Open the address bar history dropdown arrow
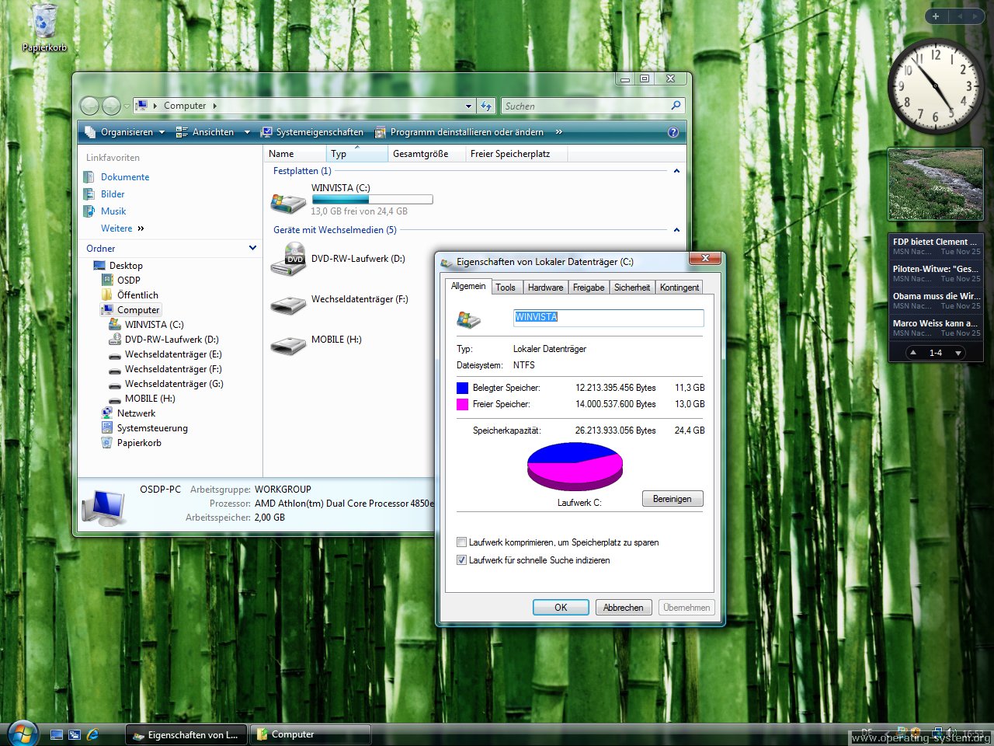Screen dimensions: 994x746 click(x=468, y=106)
